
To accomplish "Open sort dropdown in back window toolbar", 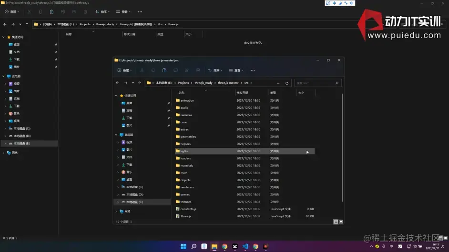I will click(x=102, y=12).
